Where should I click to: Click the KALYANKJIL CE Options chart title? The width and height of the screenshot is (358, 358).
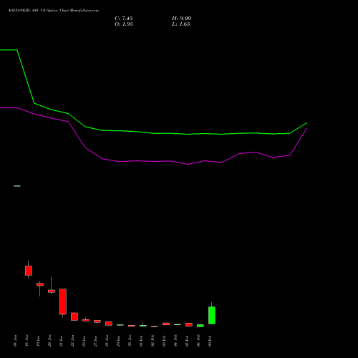(54, 11)
